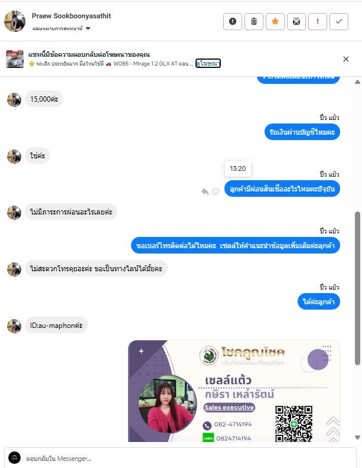Mark conversation done with checkmark button
The height and width of the screenshot is (468, 362).
tap(339, 21)
